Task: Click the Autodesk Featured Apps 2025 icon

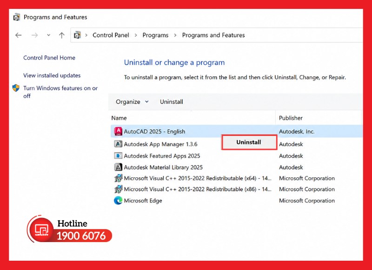Action: [118, 156]
